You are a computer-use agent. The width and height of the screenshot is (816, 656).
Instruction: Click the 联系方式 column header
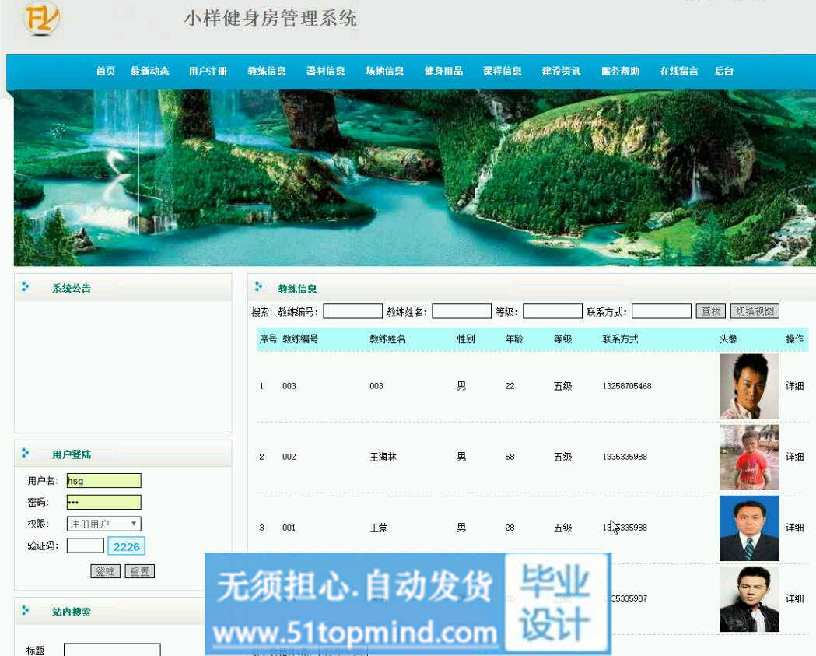(x=620, y=339)
